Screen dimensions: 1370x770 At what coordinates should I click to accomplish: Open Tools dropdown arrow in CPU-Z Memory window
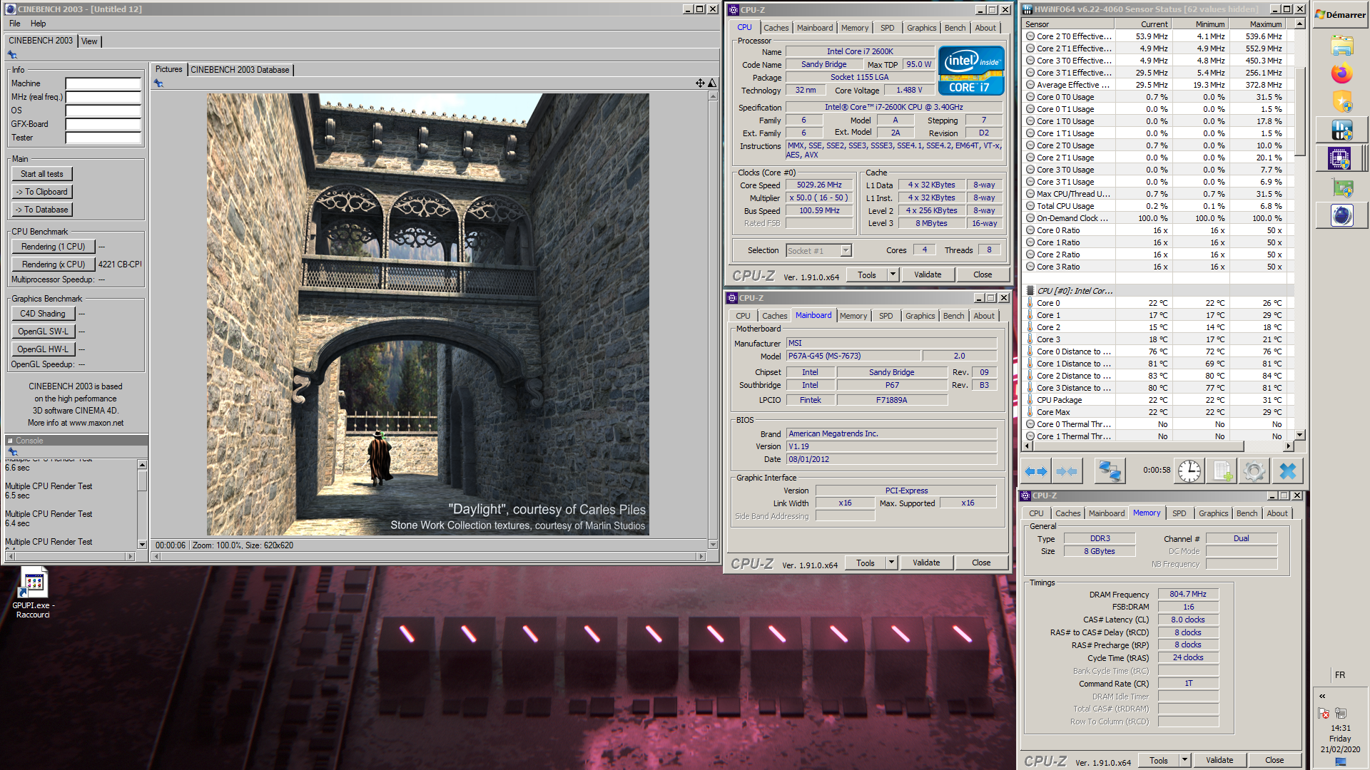1184,760
